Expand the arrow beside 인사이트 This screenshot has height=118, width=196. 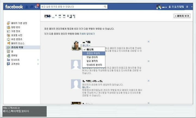pos(38,60)
